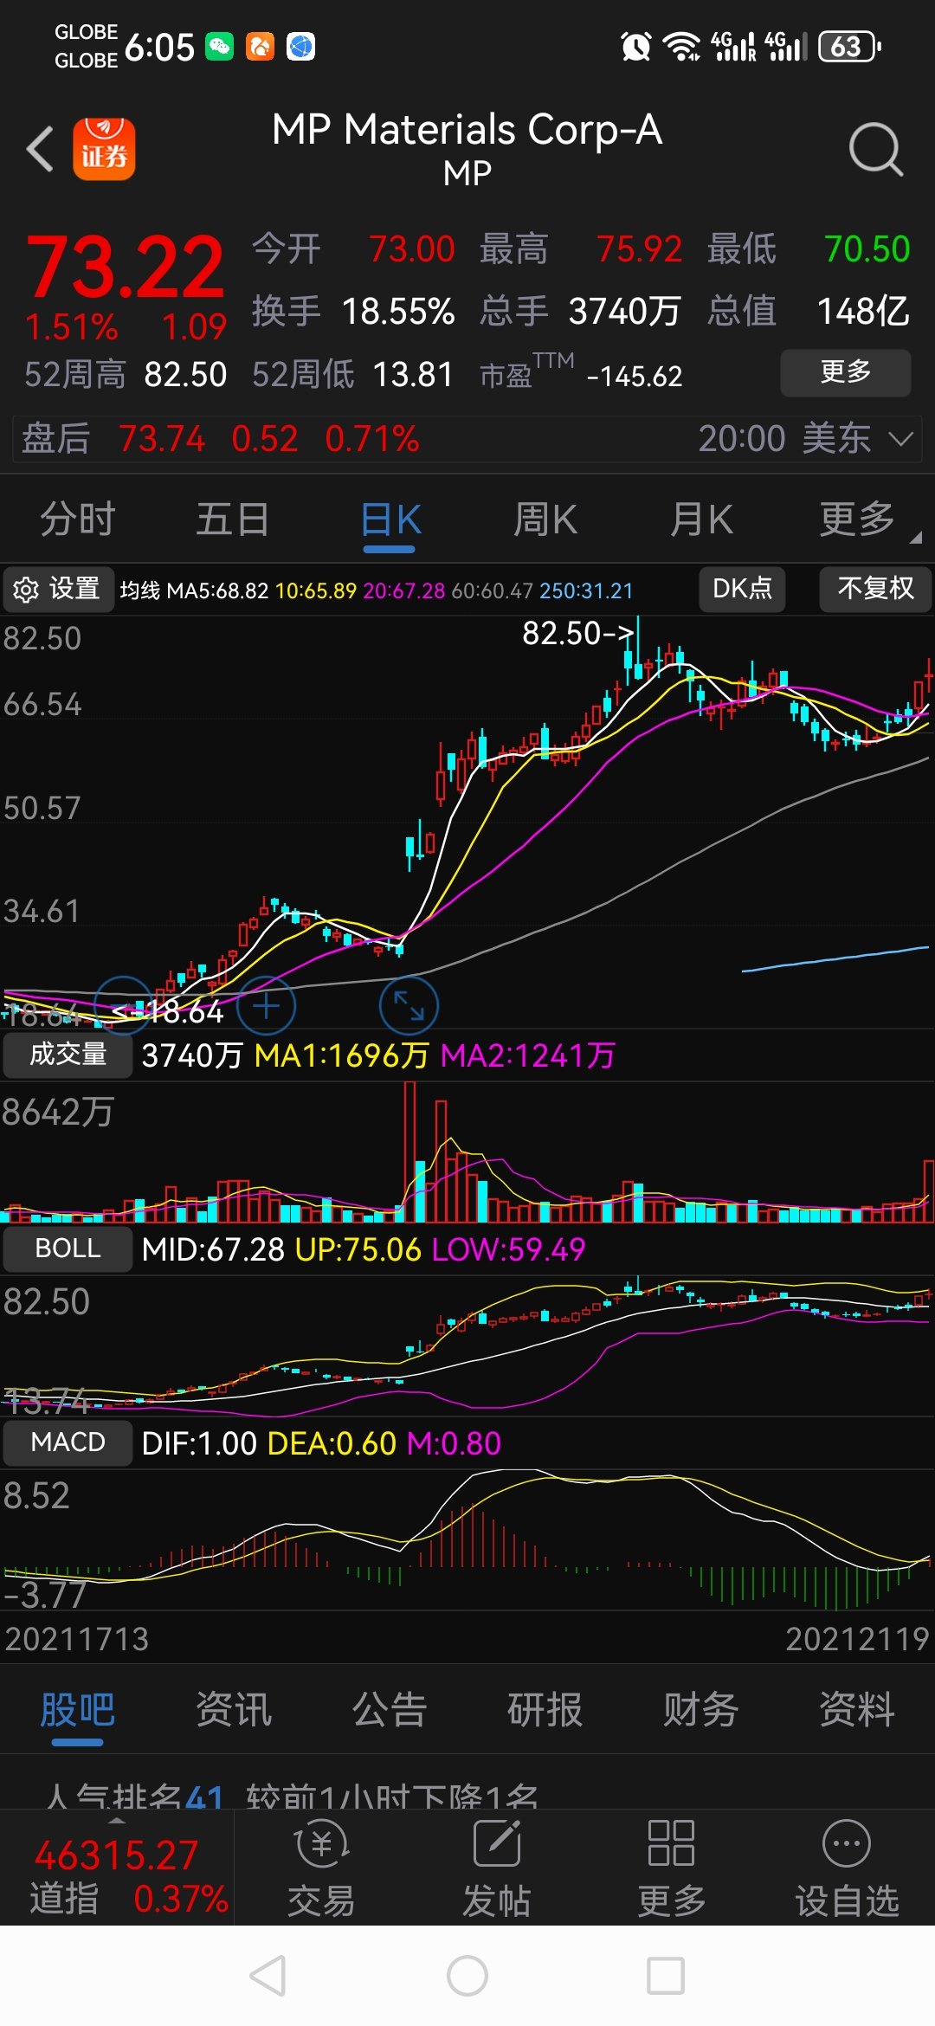The width and height of the screenshot is (935, 2026).
Task: Tap the 82.50-> high marker on chart
Action: coord(578,633)
